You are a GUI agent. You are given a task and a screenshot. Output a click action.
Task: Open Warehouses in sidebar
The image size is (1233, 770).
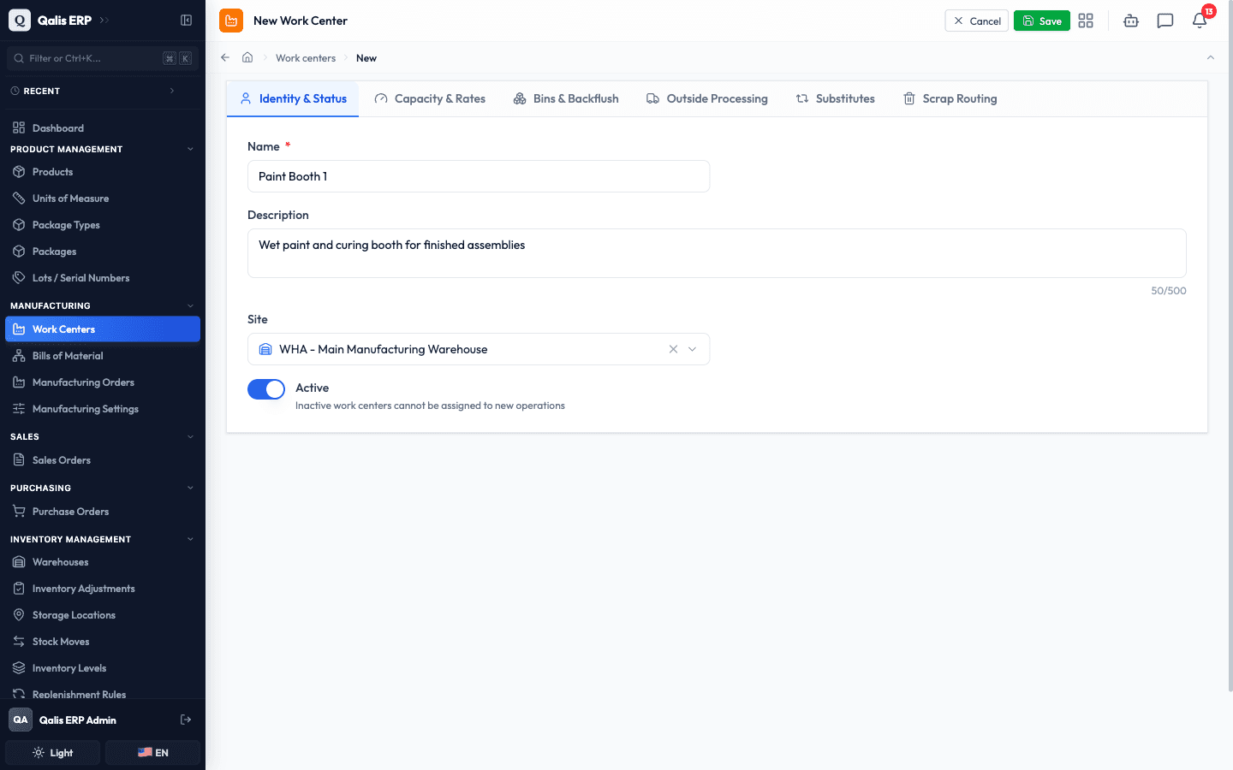103,562
